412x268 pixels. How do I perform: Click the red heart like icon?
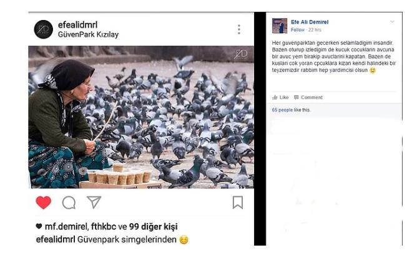point(43,203)
